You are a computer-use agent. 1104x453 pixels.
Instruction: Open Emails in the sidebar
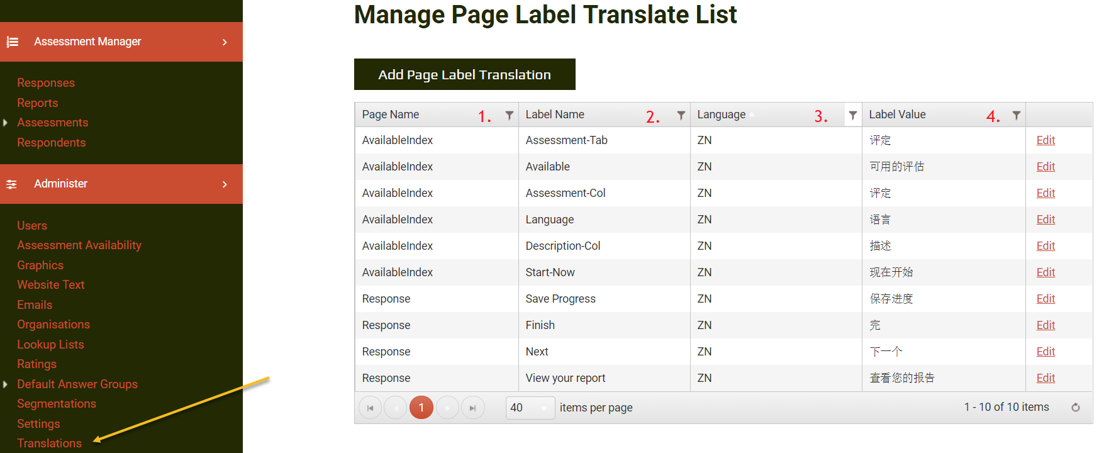(35, 305)
